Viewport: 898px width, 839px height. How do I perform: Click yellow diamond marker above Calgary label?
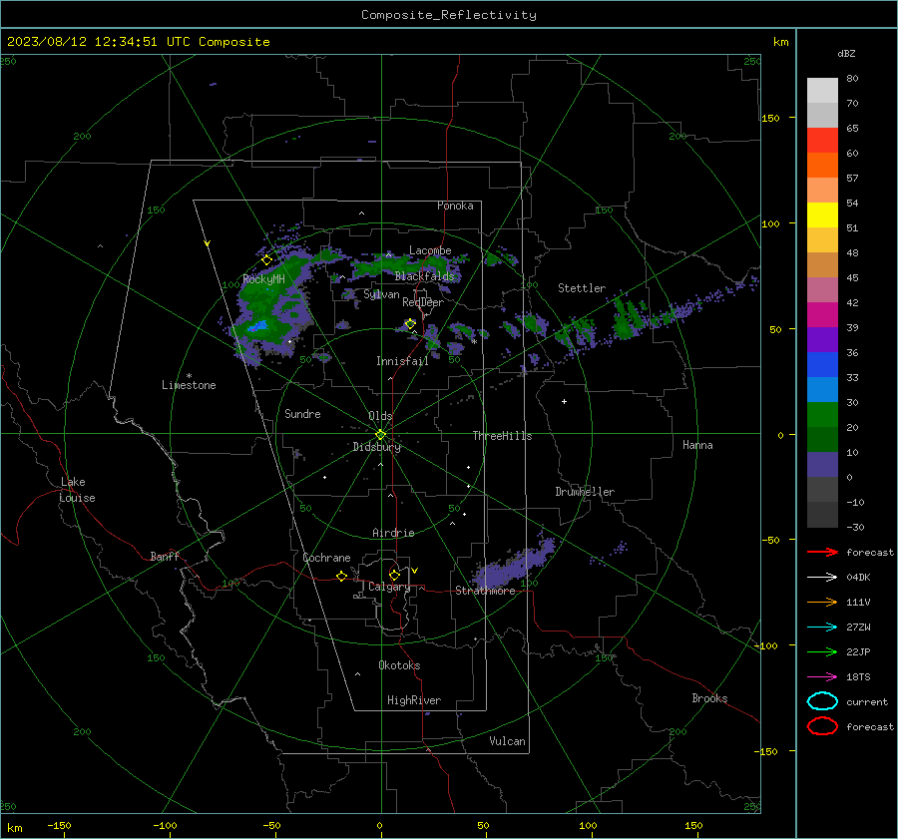[394, 575]
